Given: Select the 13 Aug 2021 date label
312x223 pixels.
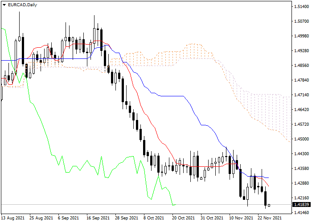Looking at the screenshot, I should point(13,218).
